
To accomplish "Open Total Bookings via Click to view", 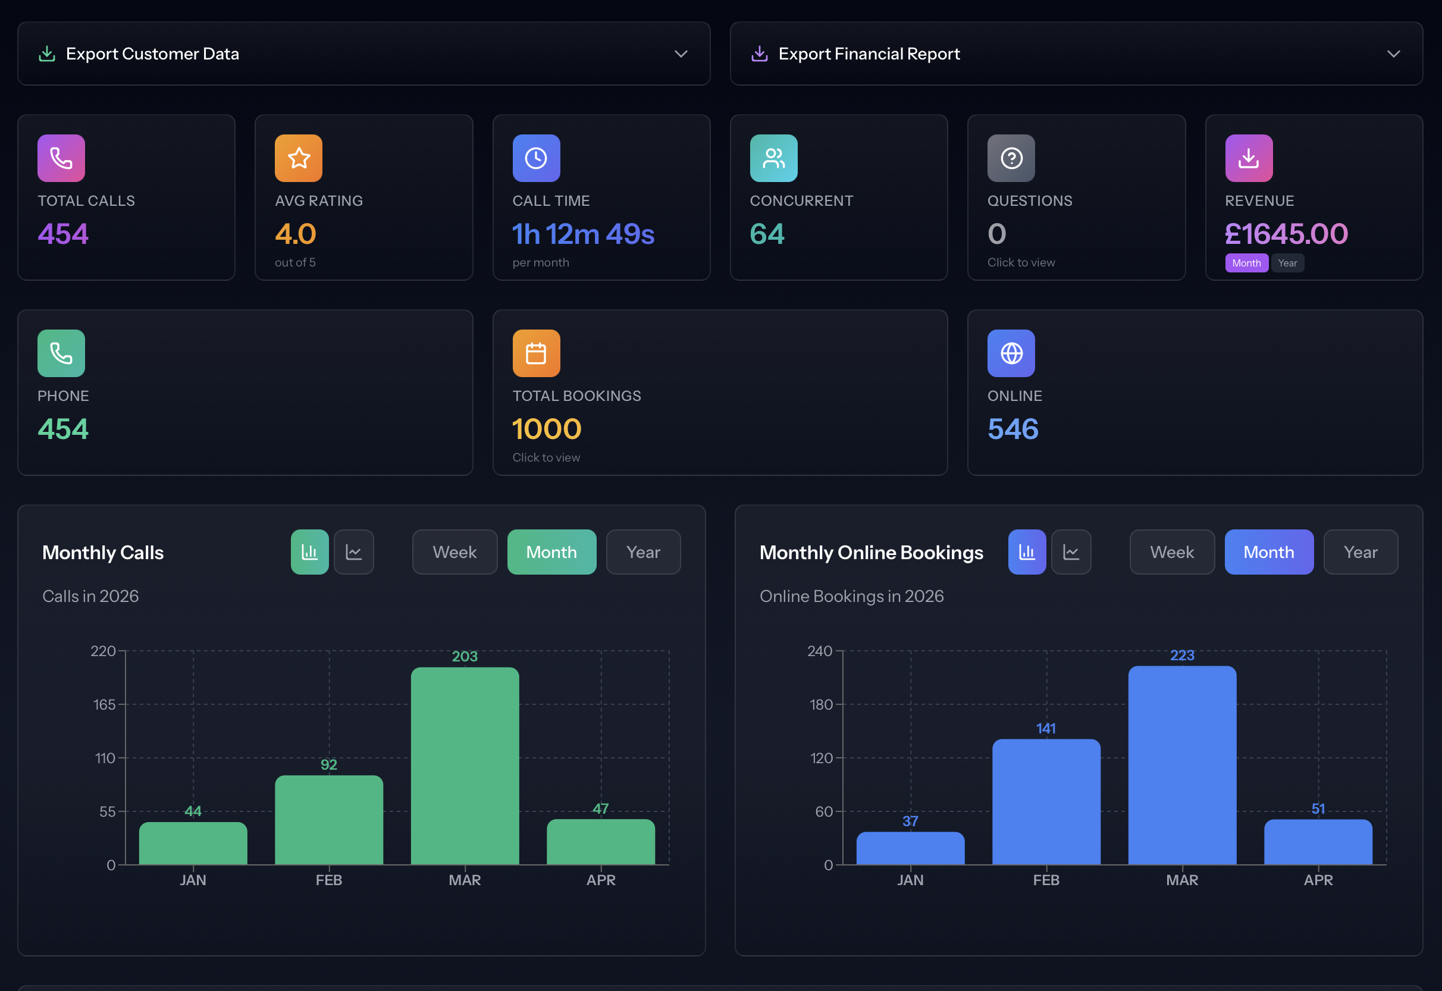I will pyautogui.click(x=546, y=457).
